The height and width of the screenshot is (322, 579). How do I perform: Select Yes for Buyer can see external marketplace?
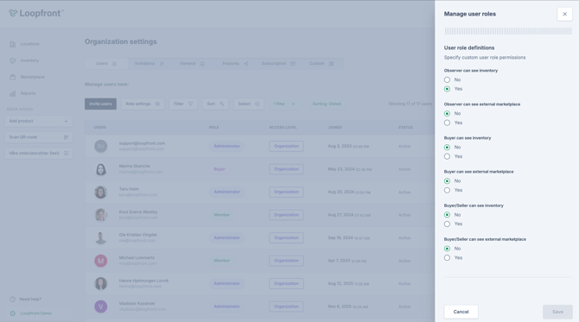click(447, 190)
